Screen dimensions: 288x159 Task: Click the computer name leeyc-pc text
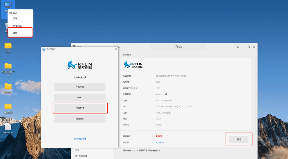160,94
